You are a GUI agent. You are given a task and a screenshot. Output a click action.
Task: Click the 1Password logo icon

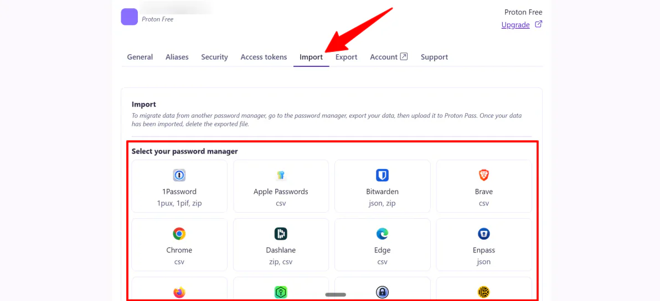179,175
